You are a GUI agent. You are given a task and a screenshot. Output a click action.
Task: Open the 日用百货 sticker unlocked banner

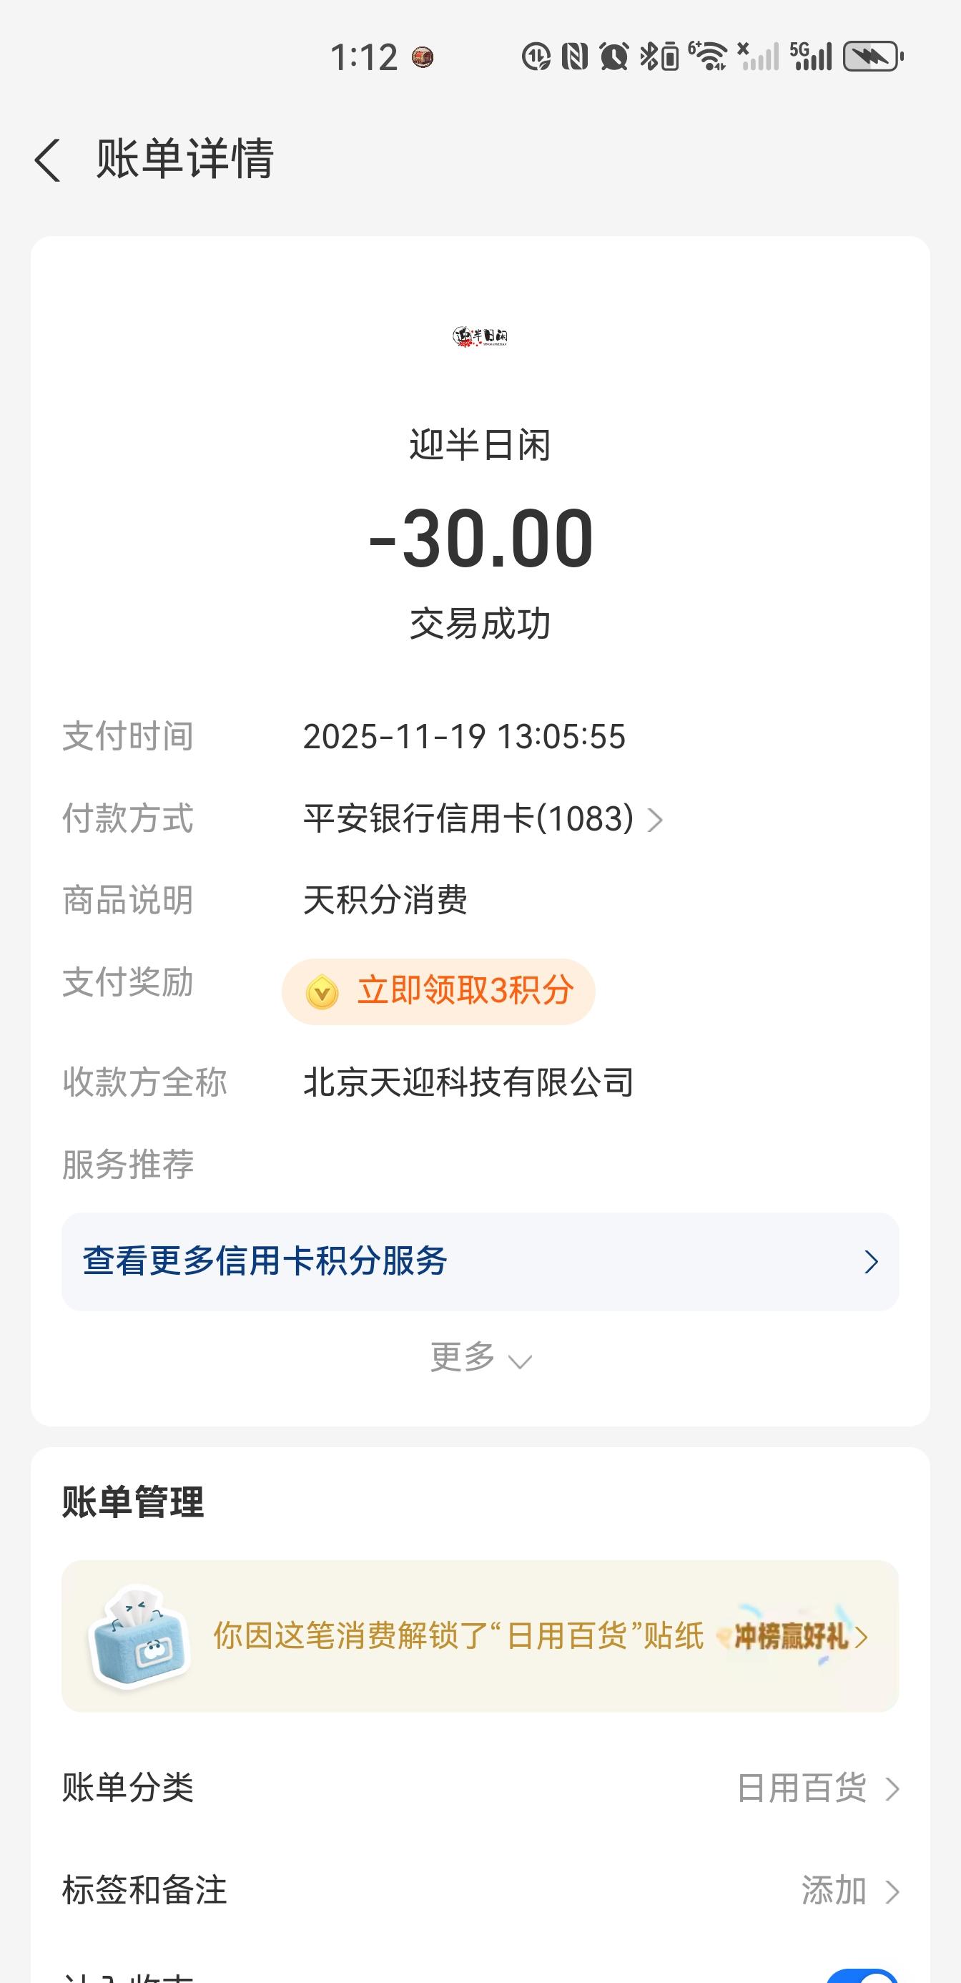pyautogui.click(x=457, y=1637)
